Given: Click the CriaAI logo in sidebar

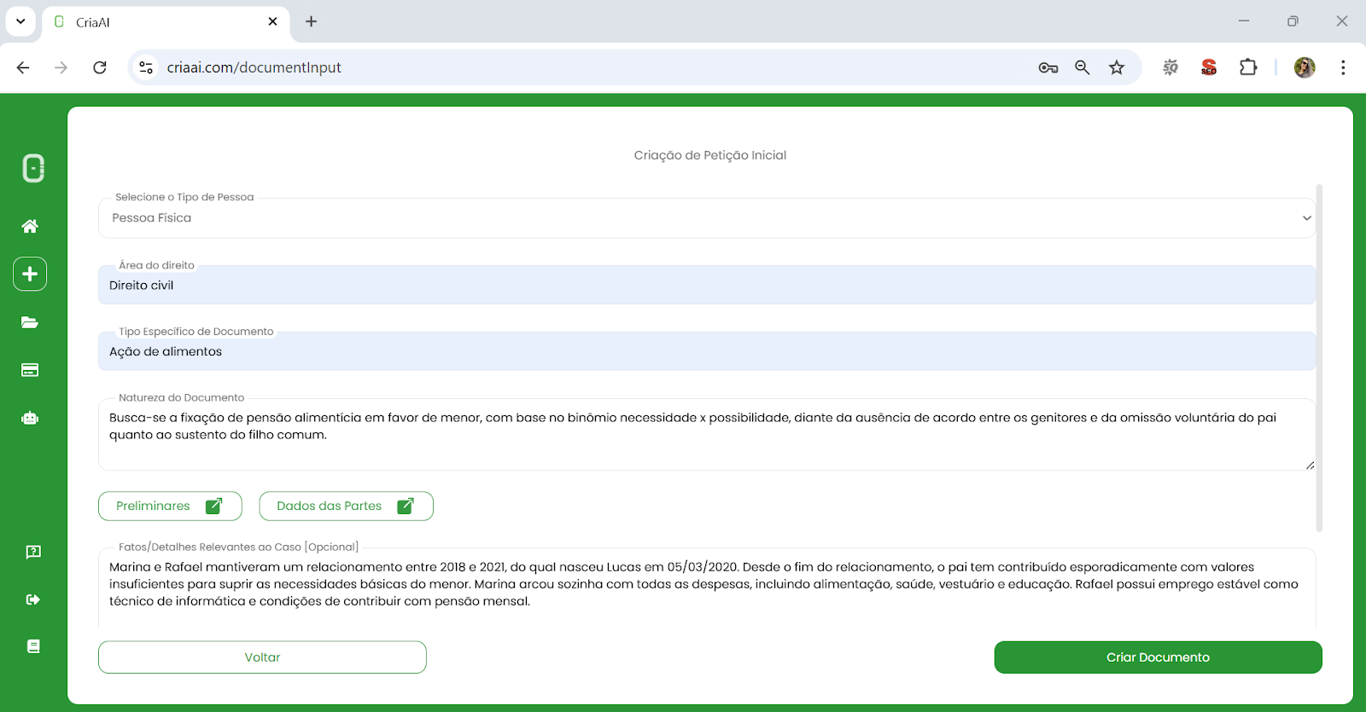Looking at the screenshot, I should click(33, 168).
